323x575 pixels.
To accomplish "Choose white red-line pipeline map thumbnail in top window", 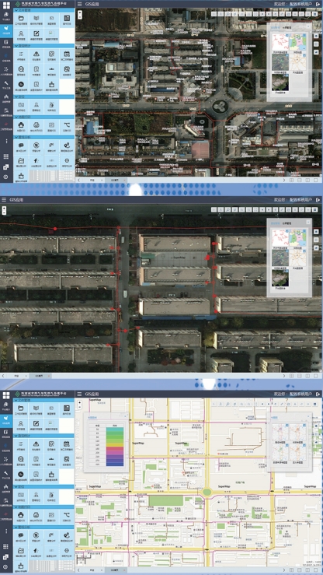I will pyautogui.click(x=280, y=42).
